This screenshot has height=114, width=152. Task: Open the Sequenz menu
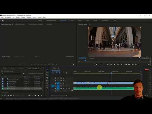pos(18,17)
